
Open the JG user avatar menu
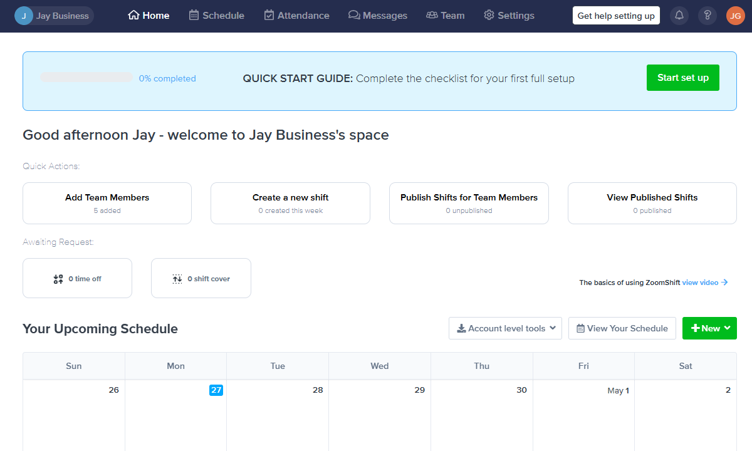point(736,16)
